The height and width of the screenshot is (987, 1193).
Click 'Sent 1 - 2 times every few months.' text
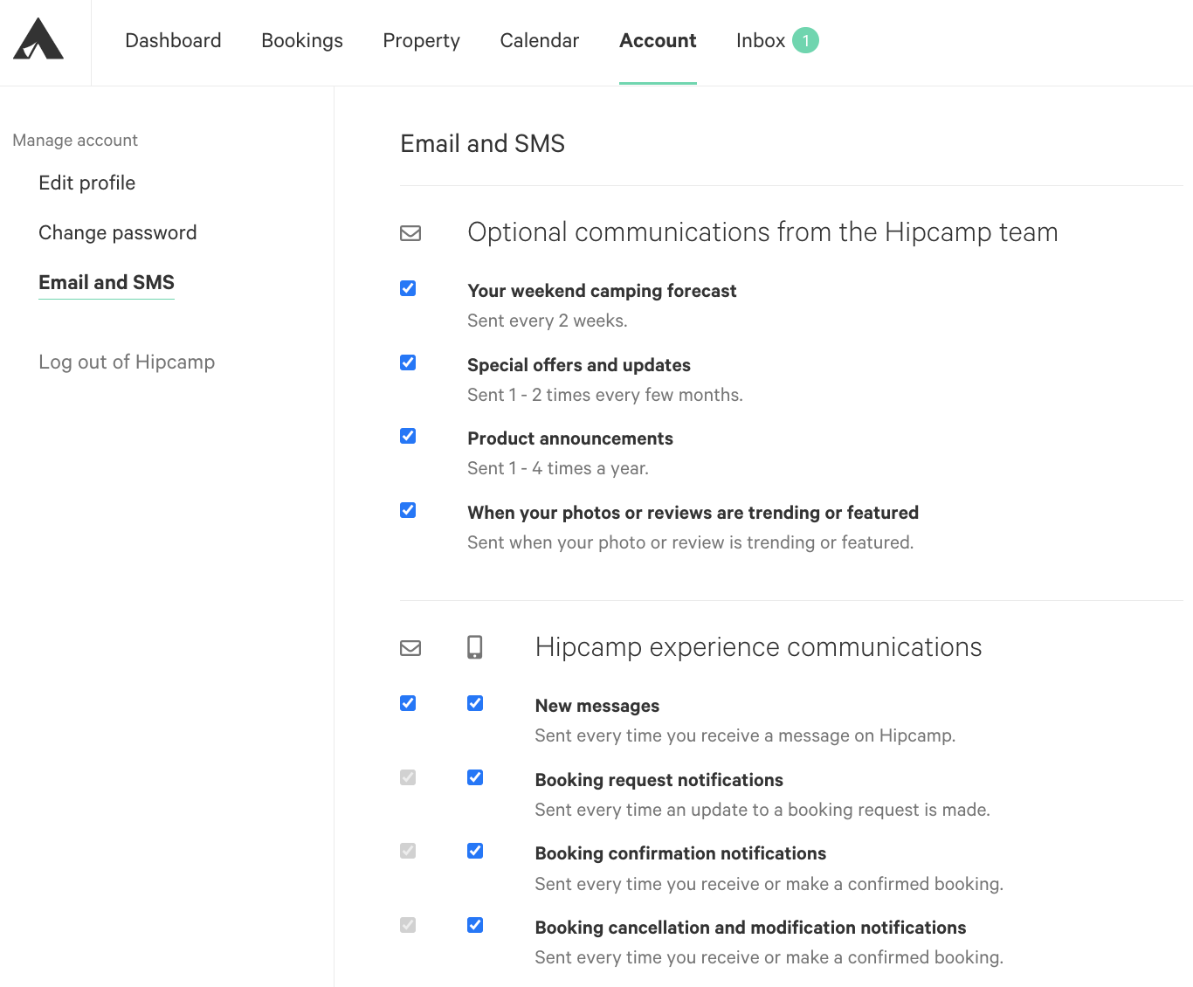click(x=605, y=395)
